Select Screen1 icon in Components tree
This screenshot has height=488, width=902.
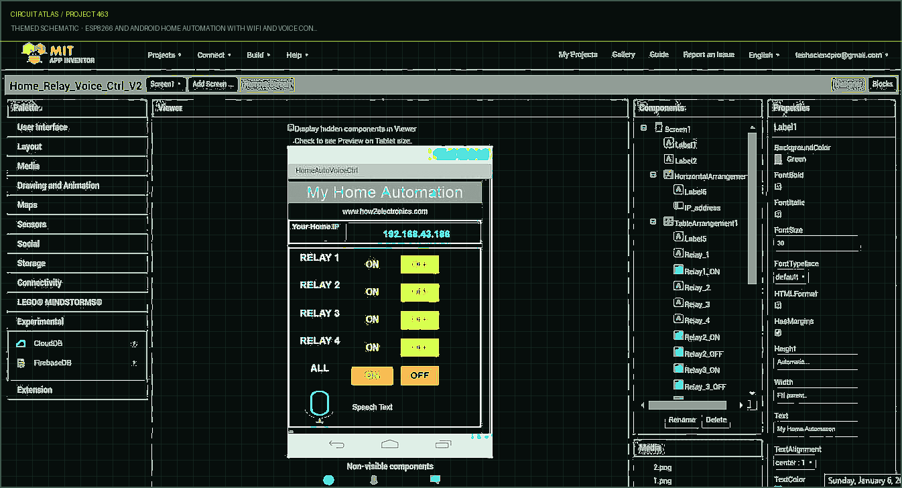coord(659,128)
